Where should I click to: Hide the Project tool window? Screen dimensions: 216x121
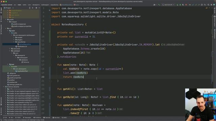click(39, 8)
